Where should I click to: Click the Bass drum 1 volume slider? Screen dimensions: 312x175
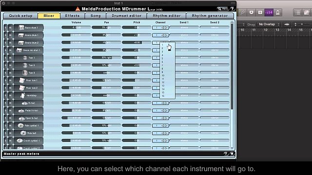[76, 28]
